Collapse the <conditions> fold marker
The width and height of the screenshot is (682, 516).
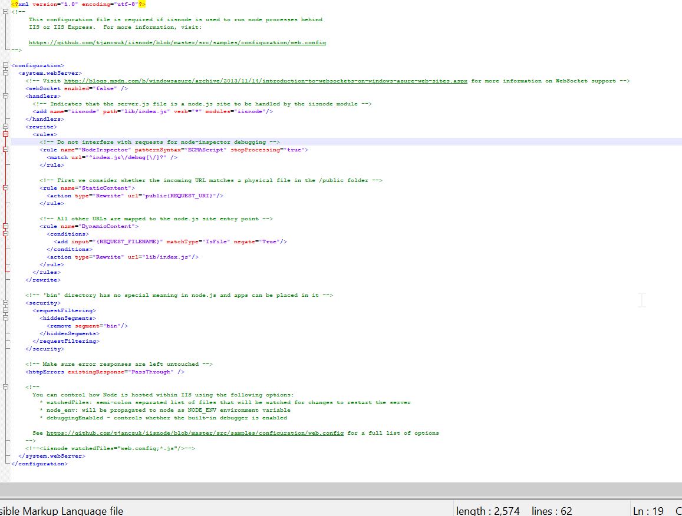pos(6,234)
